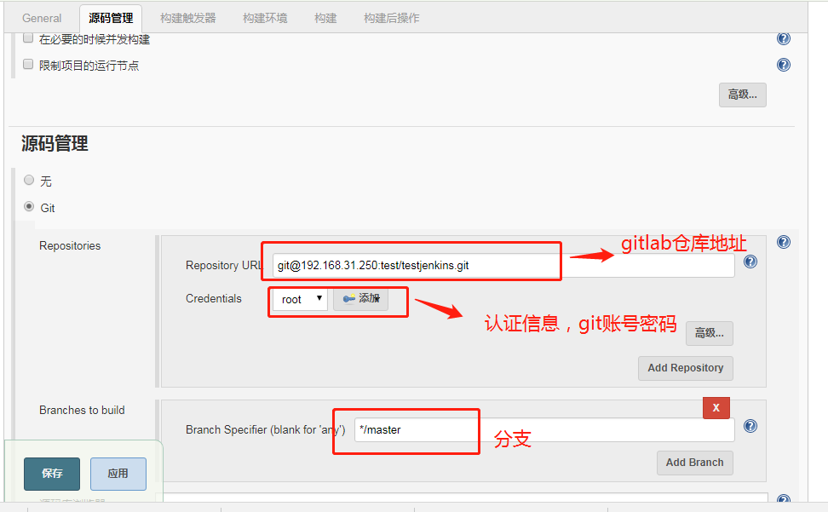Click the 源码管理 section heading
828x512 pixels.
[55, 144]
